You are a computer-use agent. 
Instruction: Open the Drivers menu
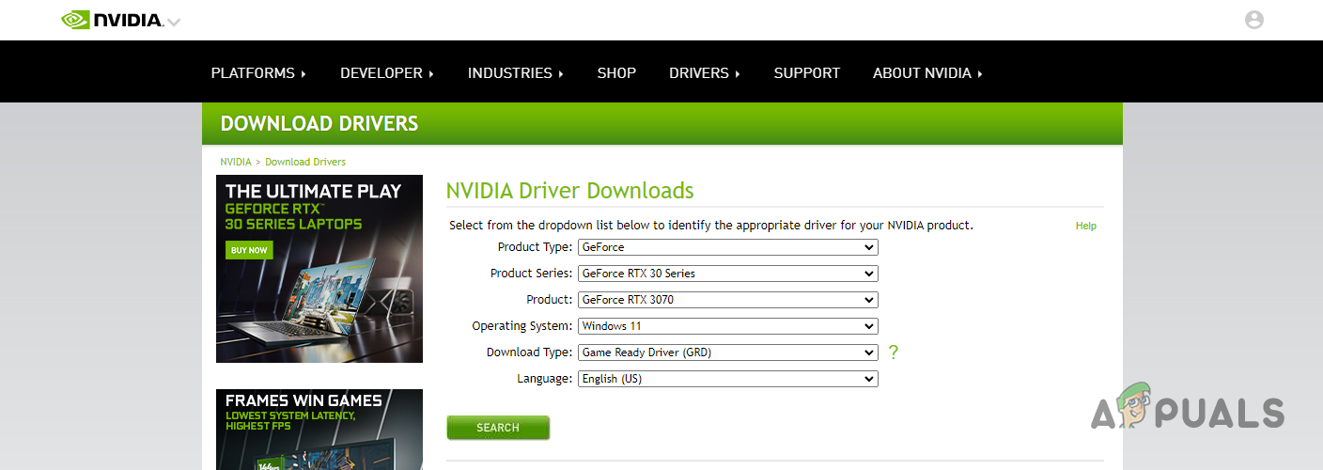tap(704, 72)
